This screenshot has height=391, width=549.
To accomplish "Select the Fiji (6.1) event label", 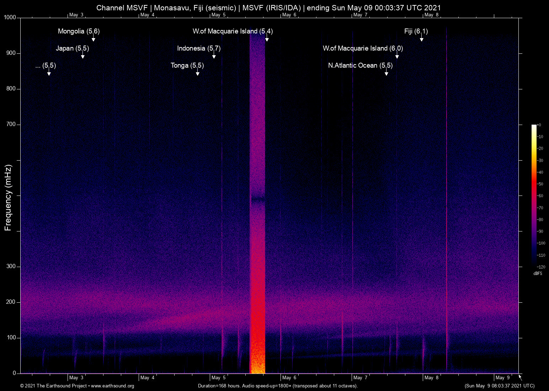I will (x=416, y=31).
